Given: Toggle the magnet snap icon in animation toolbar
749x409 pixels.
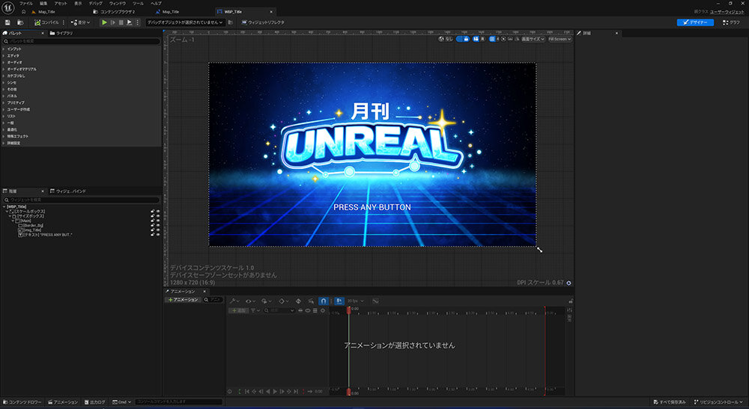Looking at the screenshot, I should click(x=324, y=300).
